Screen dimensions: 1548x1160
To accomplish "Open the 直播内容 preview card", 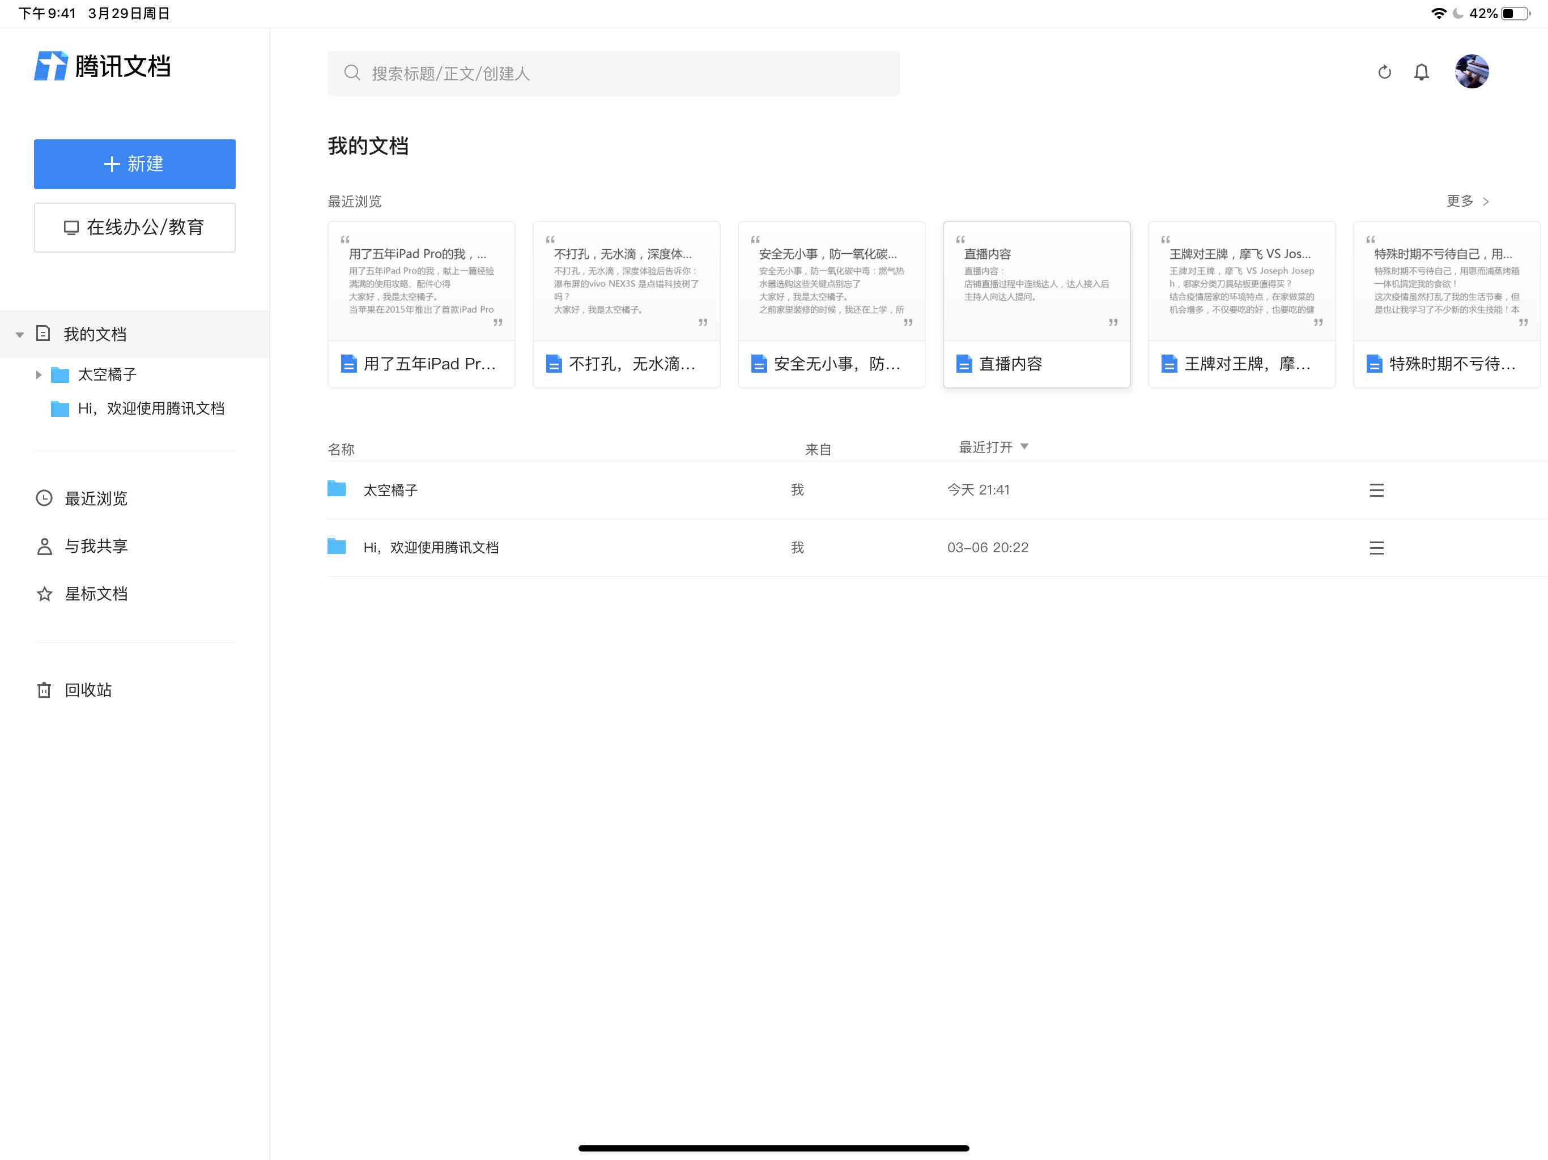I will pyautogui.click(x=1036, y=304).
